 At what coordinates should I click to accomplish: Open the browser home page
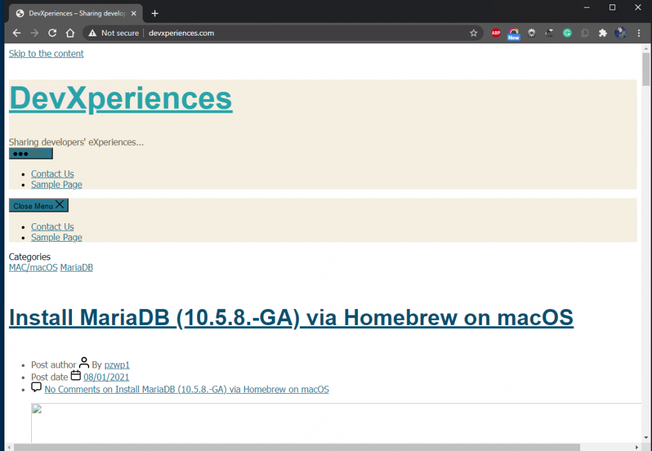(x=70, y=33)
